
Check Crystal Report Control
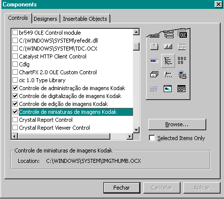(x=15, y=120)
